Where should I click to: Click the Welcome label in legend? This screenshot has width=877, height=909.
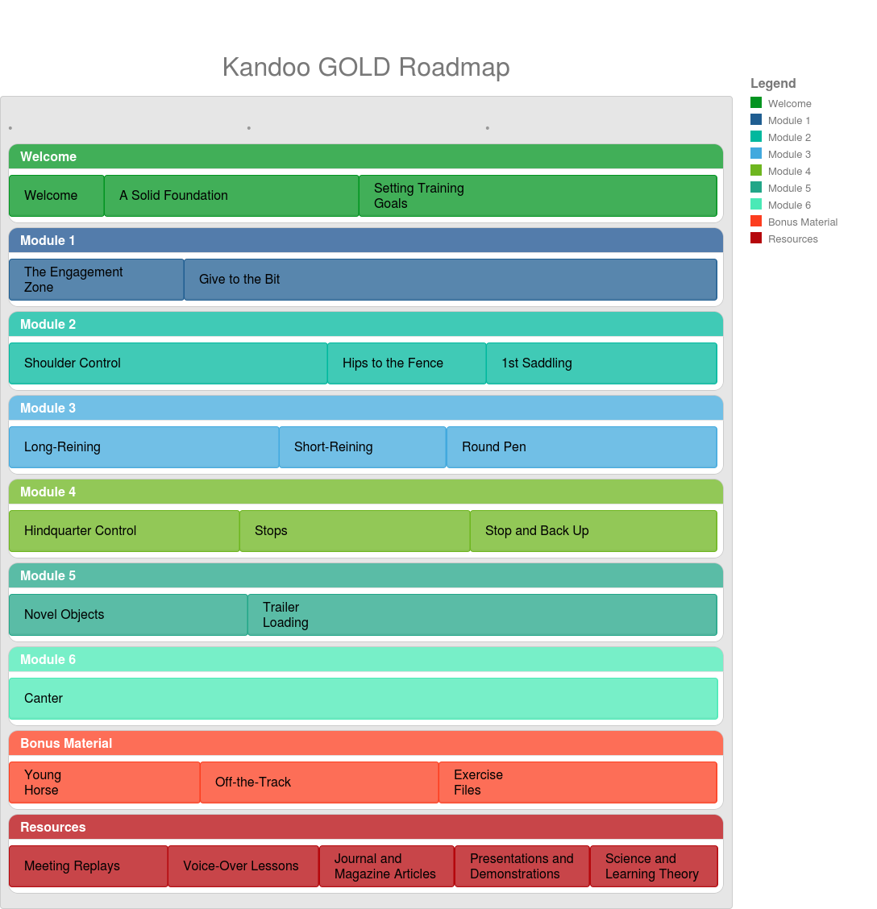pyautogui.click(x=789, y=104)
